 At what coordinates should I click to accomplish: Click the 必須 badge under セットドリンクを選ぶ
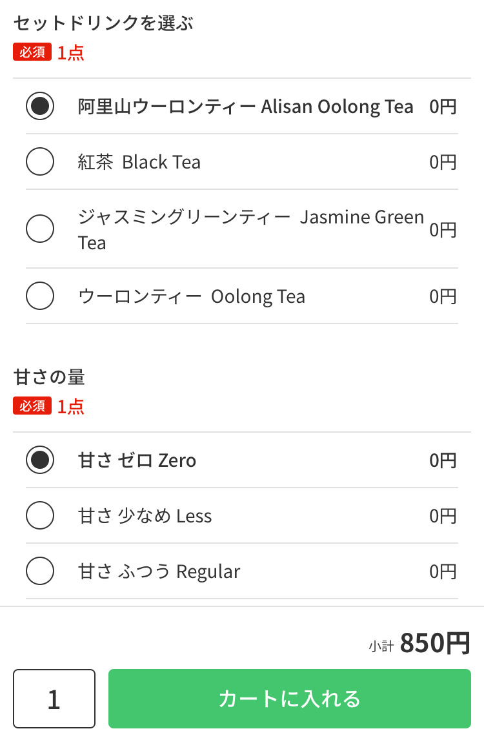pos(32,52)
